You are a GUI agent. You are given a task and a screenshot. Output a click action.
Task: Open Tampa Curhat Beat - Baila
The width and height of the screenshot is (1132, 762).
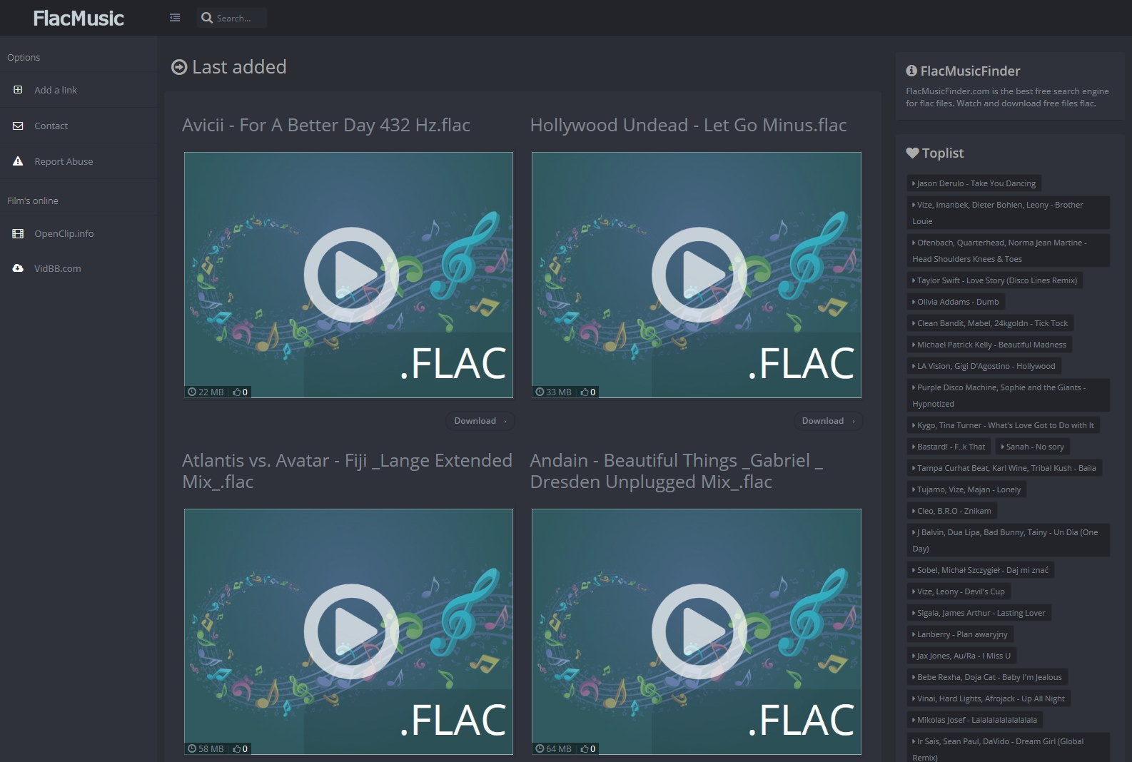click(x=1004, y=468)
